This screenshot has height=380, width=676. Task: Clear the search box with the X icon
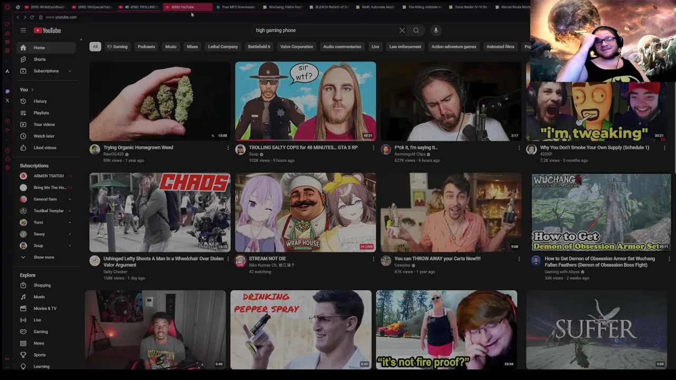[x=402, y=30]
